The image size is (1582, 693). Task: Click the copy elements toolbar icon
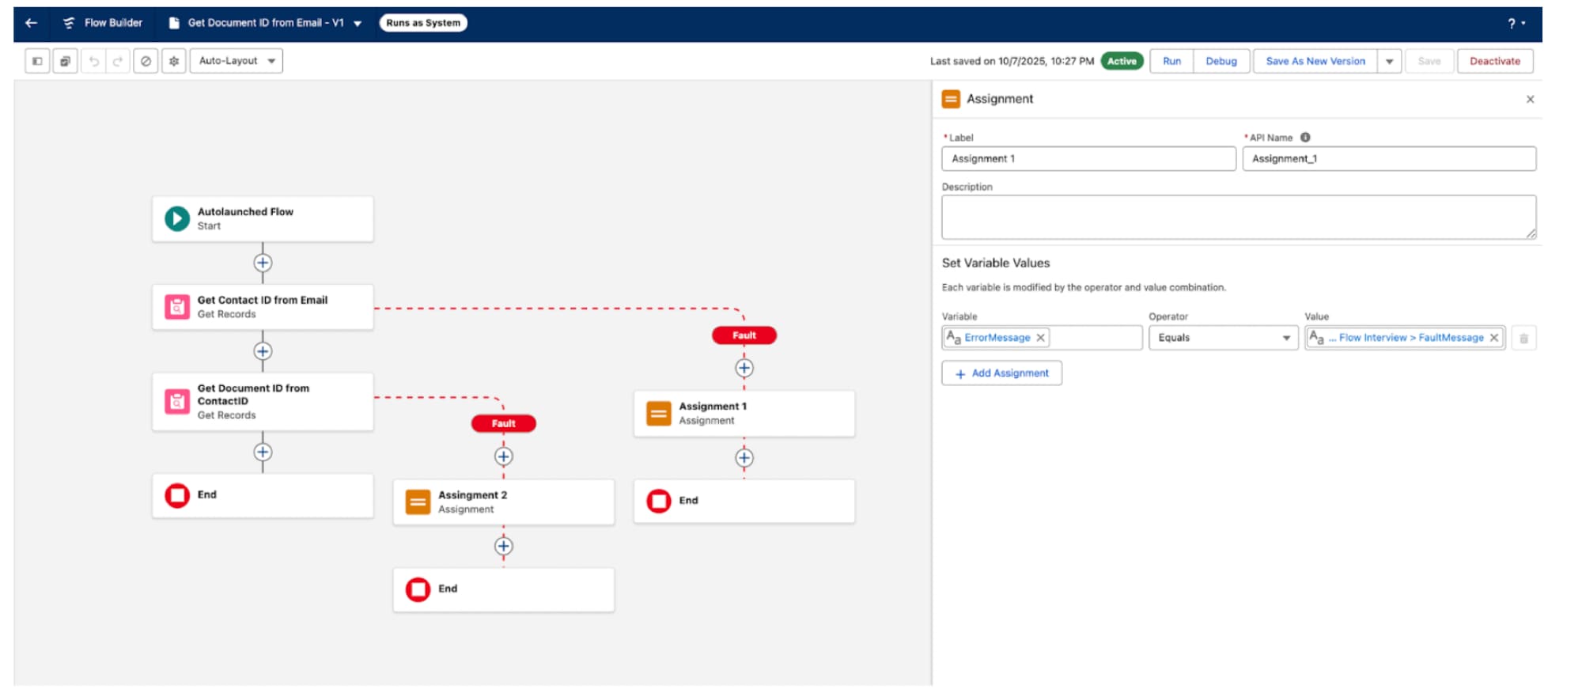pos(65,61)
